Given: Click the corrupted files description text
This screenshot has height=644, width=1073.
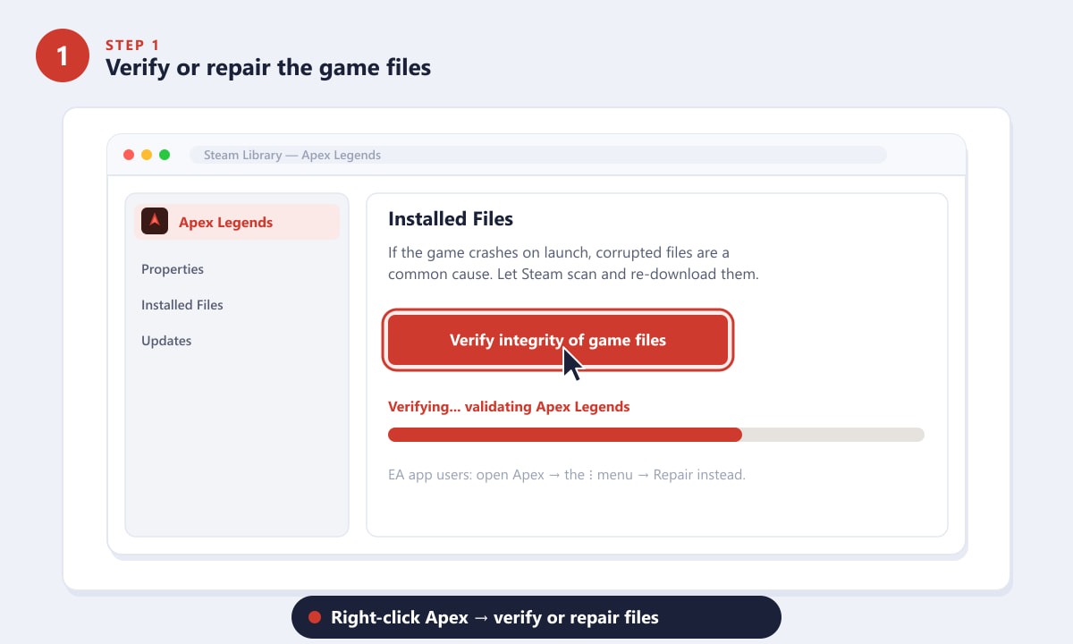Looking at the screenshot, I should pos(573,264).
